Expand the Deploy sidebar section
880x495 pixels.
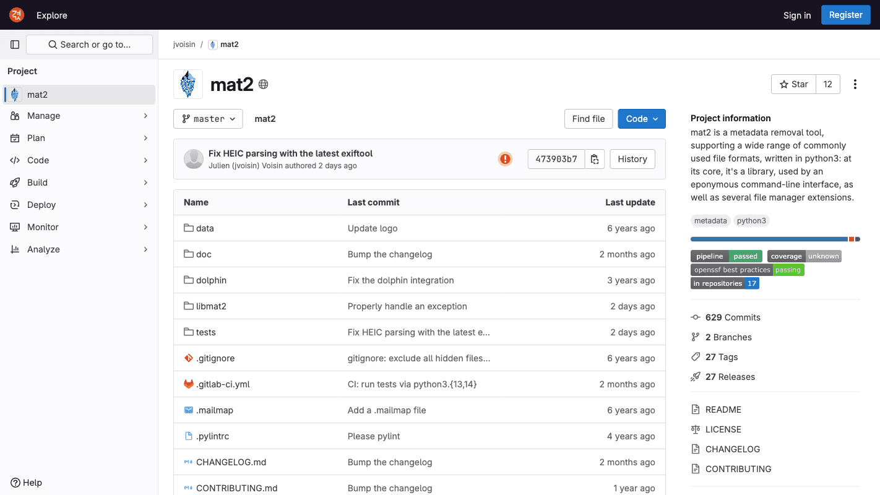[x=146, y=205]
